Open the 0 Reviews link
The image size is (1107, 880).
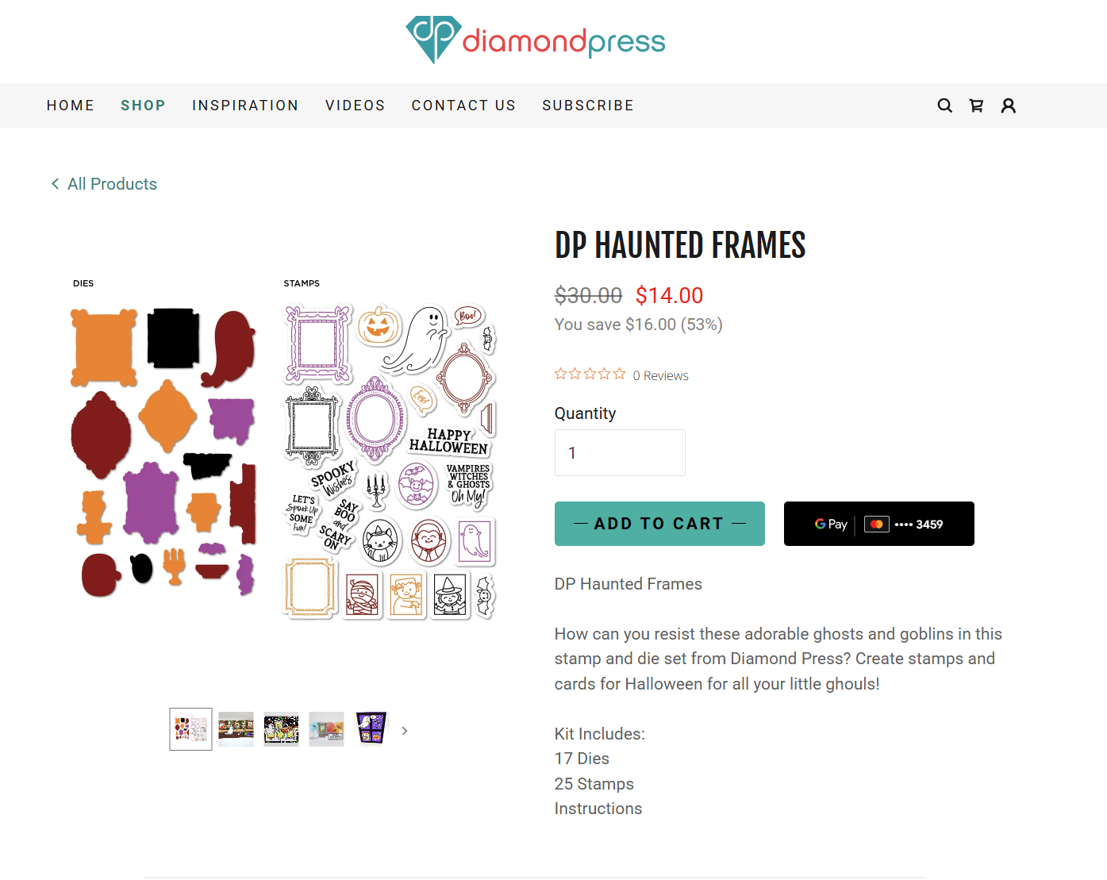[x=660, y=375]
